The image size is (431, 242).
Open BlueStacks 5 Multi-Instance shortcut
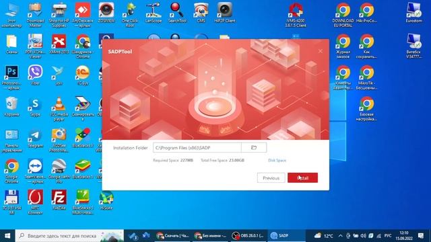point(82,202)
